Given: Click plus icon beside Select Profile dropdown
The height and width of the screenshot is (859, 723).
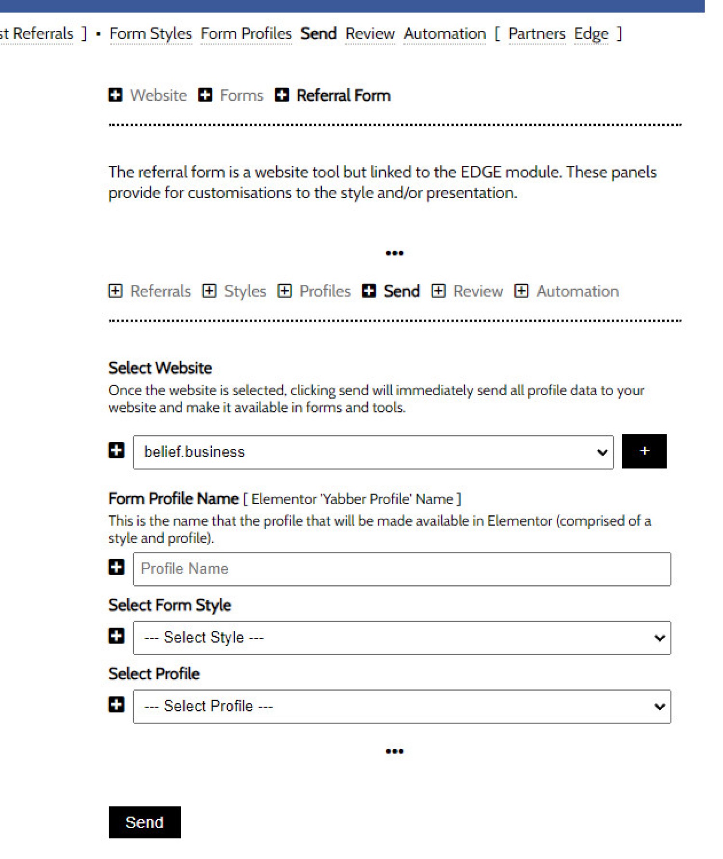Looking at the screenshot, I should pyautogui.click(x=116, y=704).
